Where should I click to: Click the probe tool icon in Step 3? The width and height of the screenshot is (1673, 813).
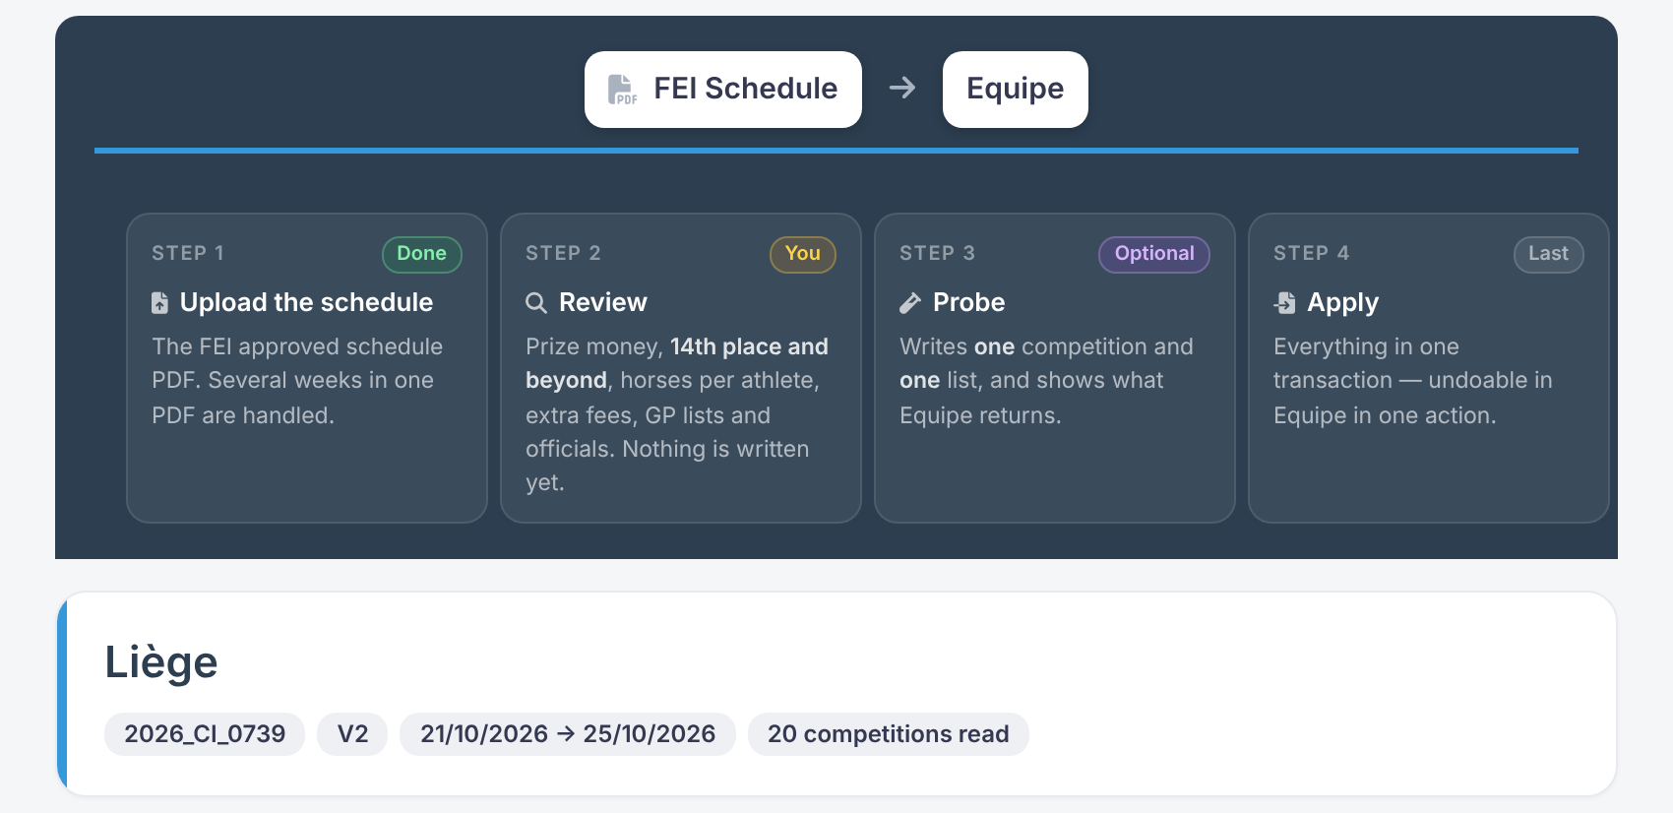tap(910, 302)
